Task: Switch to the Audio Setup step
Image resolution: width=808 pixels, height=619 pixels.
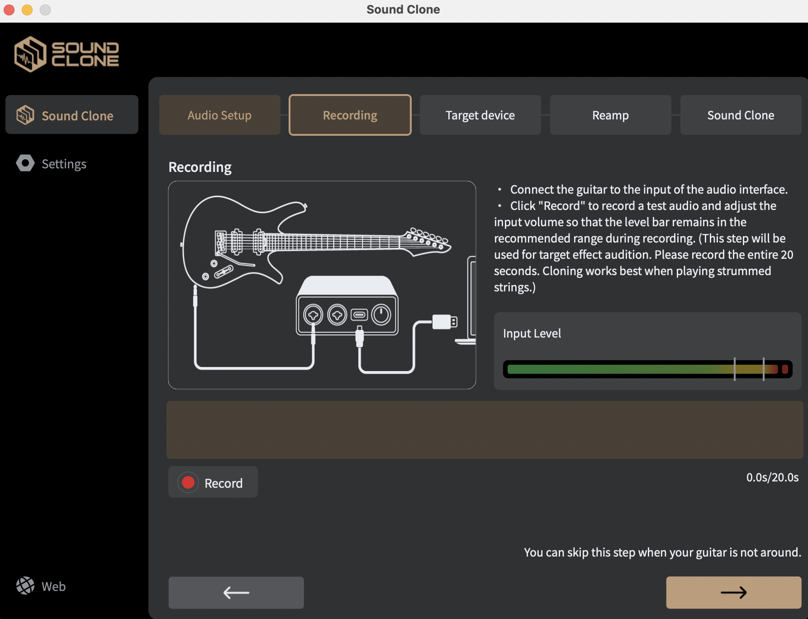Action: 219,115
